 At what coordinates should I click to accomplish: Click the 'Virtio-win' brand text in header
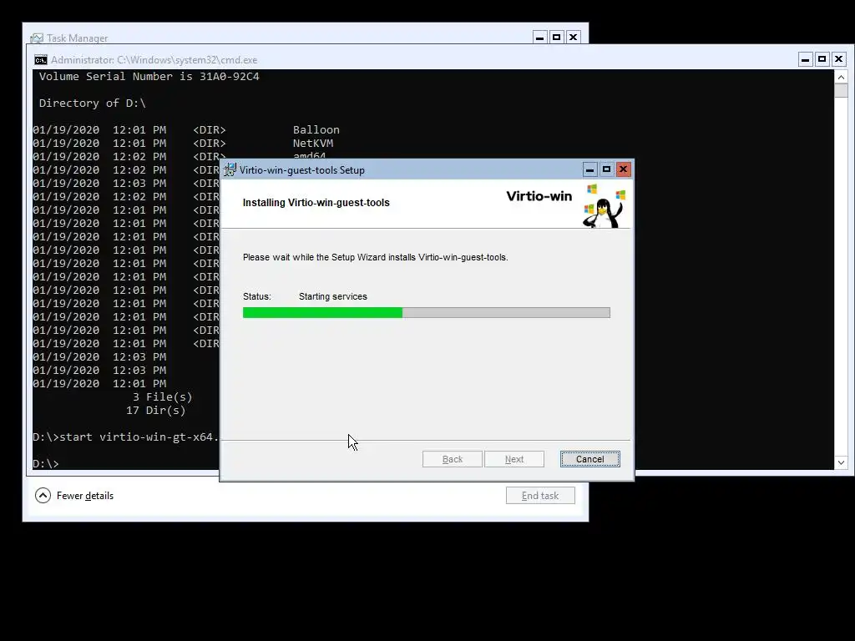tap(539, 196)
